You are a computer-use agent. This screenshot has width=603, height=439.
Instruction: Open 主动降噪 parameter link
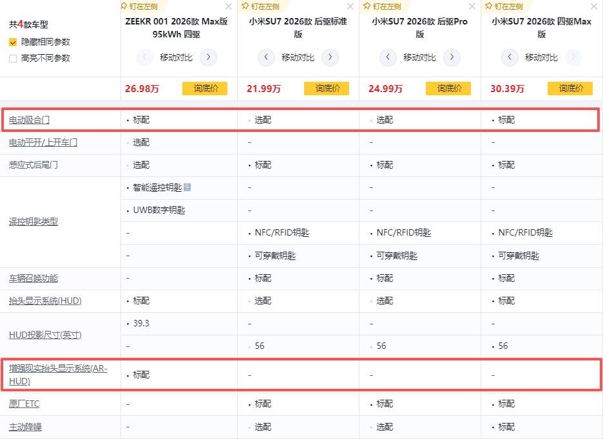[25, 427]
